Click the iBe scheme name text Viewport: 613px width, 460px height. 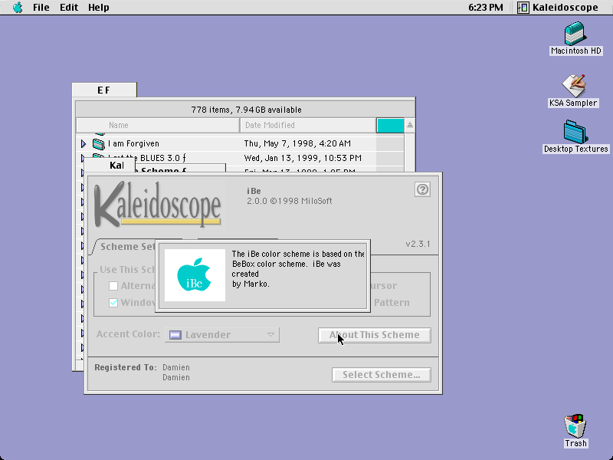(254, 191)
